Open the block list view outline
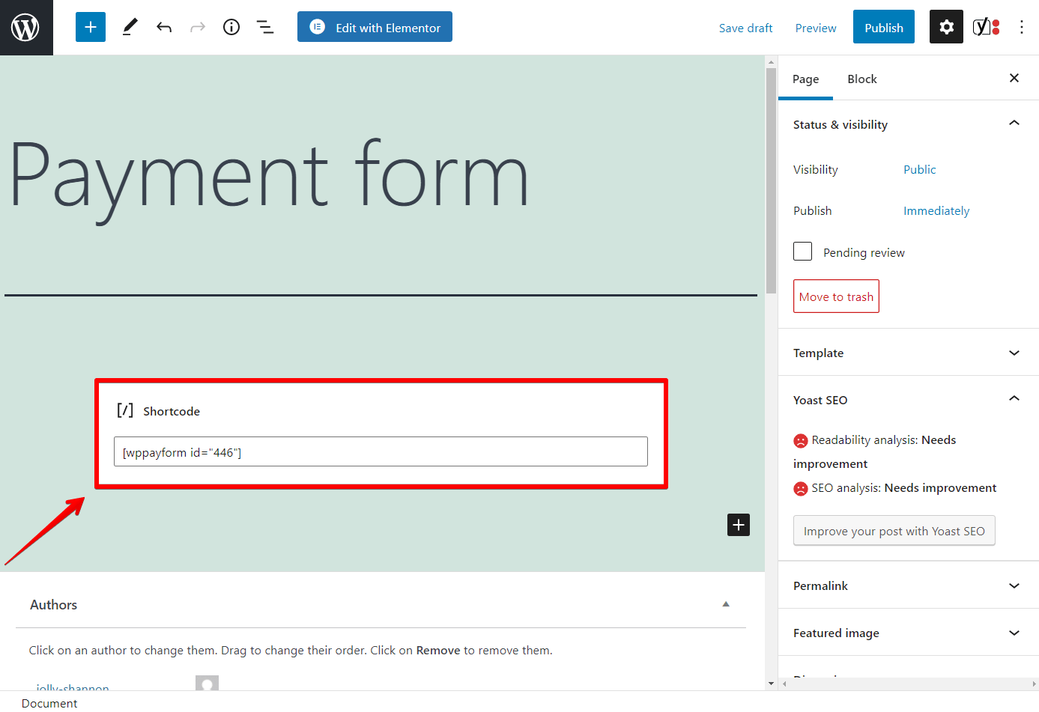Viewport: 1039px width, 712px height. tap(264, 27)
